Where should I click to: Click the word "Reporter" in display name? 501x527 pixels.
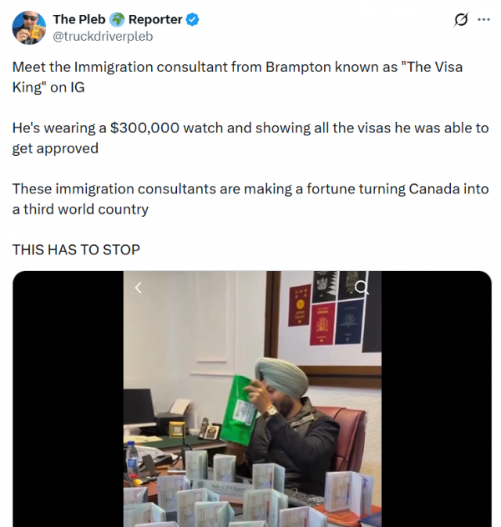[155, 20]
